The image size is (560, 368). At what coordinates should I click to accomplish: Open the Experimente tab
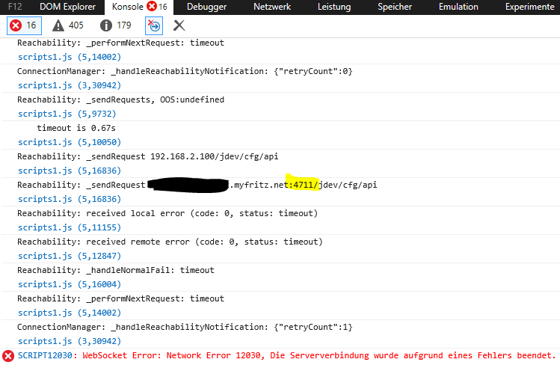529,7
